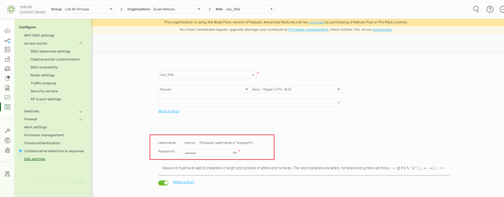Open the Taiwan country dropdown
The height and width of the screenshot is (197, 504).
(204, 89)
